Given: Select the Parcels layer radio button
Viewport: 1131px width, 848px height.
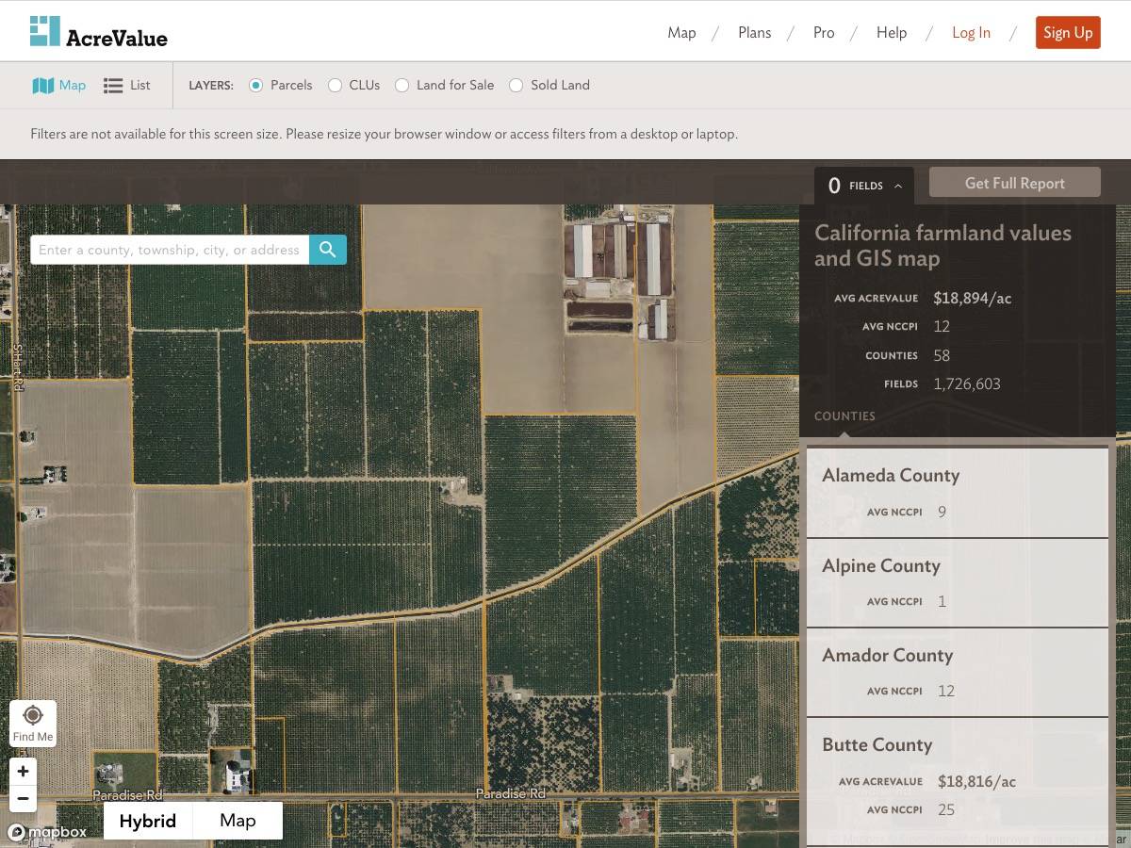Looking at the screenshot, I should (x=255, y=85).
